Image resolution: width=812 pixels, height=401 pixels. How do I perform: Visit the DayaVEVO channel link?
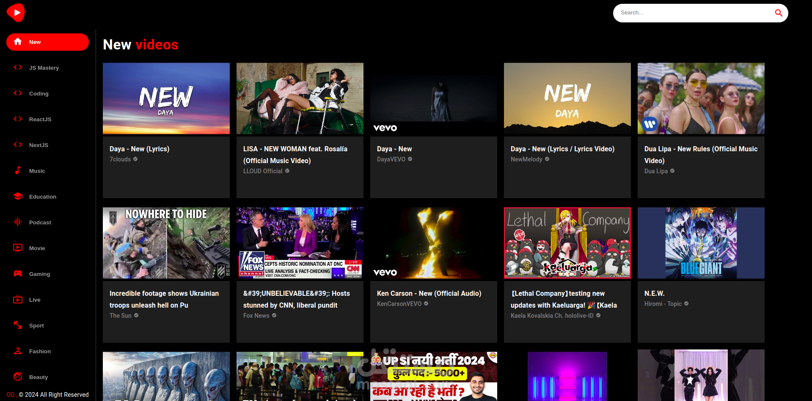391,159
